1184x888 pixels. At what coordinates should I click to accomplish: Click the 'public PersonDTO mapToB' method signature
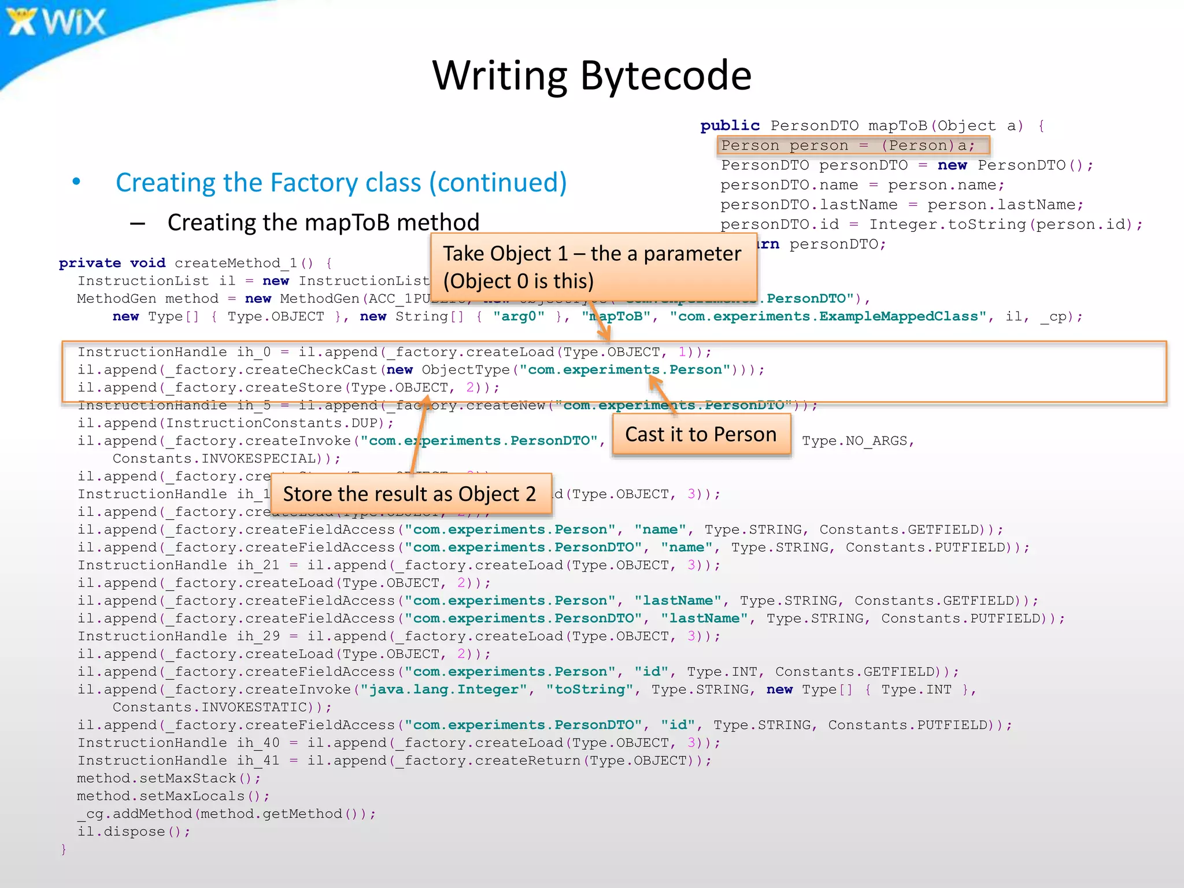[872, 126]
